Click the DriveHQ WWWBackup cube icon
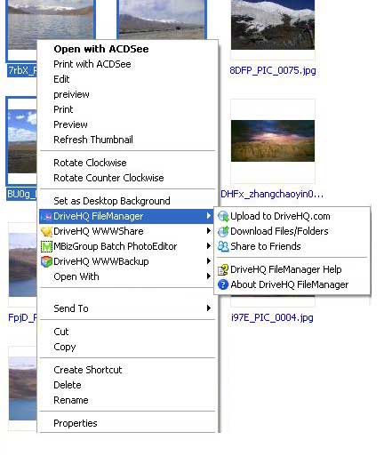384x464 pixels. (46, 261)
